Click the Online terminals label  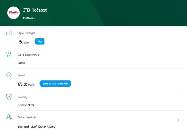27,117
